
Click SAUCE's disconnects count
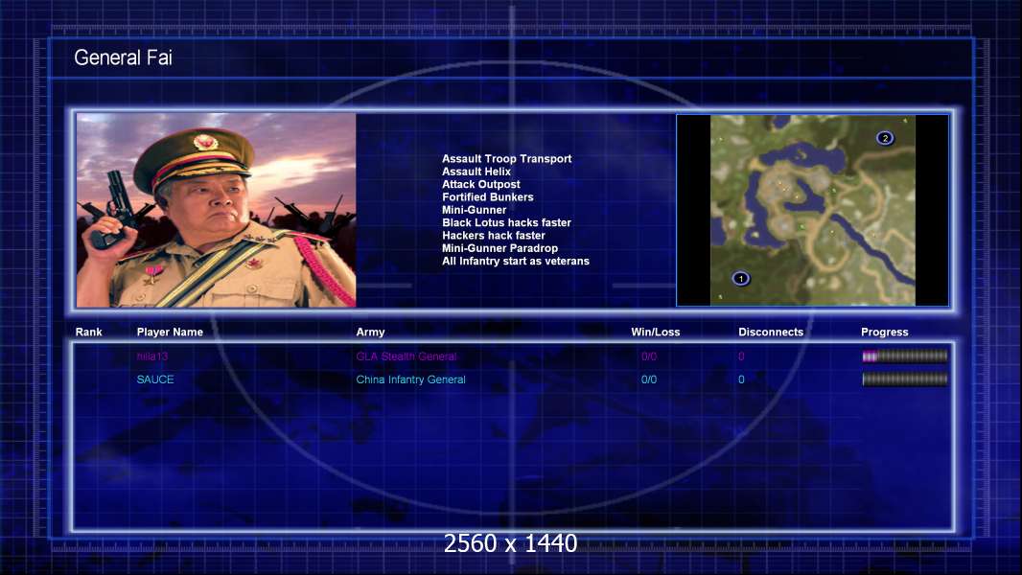pos(741,379)
